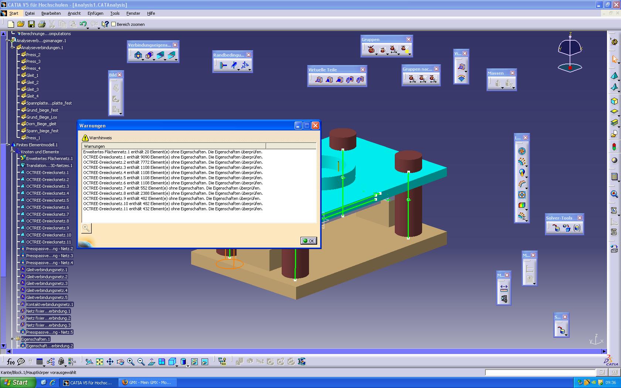Click OK in the Warnungen dialog
The width and height of the screenshot is (621, 388).
pos(309,241)
